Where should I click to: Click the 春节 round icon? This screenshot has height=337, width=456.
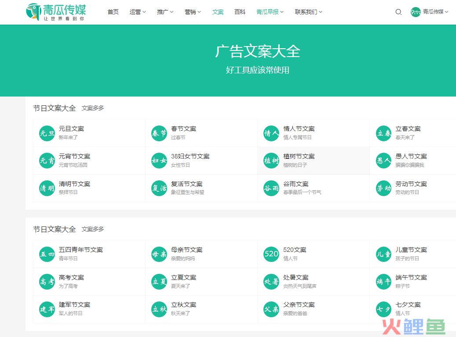[x=159, y=133]
